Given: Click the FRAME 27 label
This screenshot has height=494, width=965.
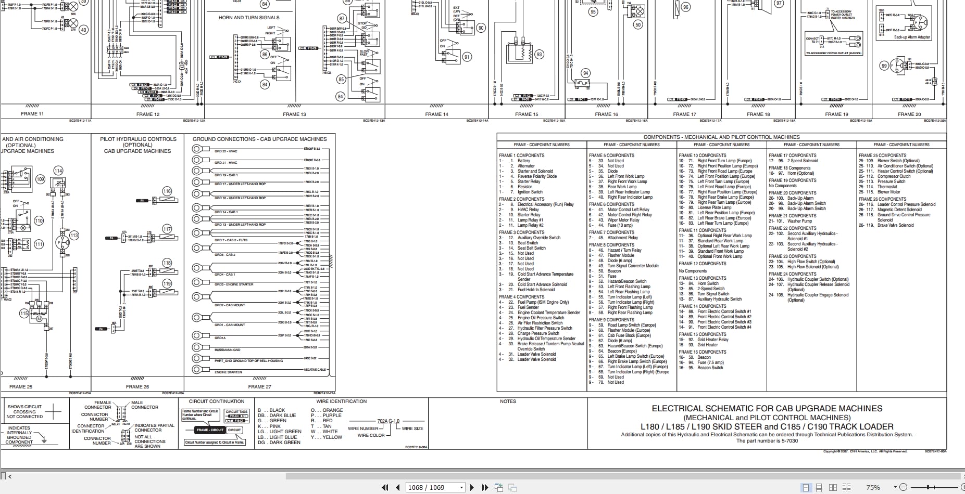Looking at the screenshot, I should 259,386.
